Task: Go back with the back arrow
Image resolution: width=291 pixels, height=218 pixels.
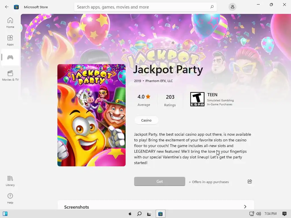Action: pos(7,7)
